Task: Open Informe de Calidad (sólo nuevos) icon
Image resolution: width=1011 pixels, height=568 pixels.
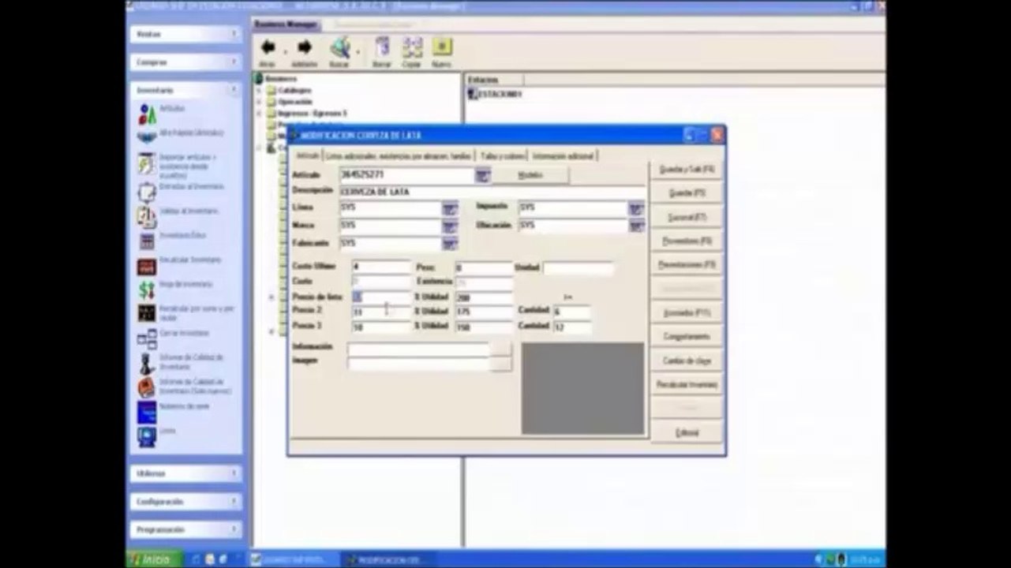Action: (147, 387)
